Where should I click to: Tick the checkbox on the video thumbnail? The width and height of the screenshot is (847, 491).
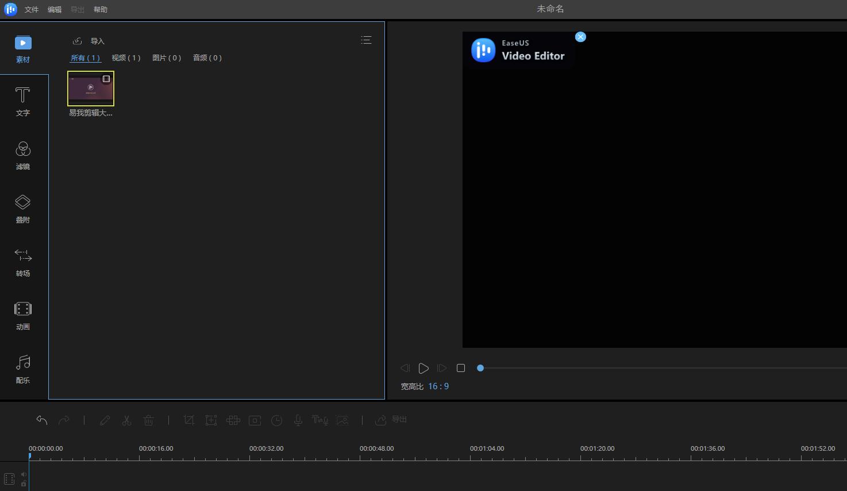point(106,79)
